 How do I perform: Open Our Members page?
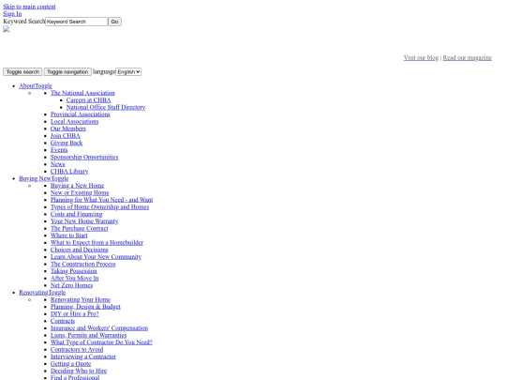coord(68,129)
